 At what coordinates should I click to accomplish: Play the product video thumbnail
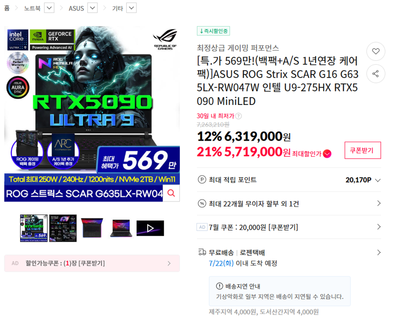click(150, 228)
